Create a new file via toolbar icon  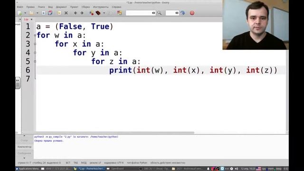tap(19, 13)
